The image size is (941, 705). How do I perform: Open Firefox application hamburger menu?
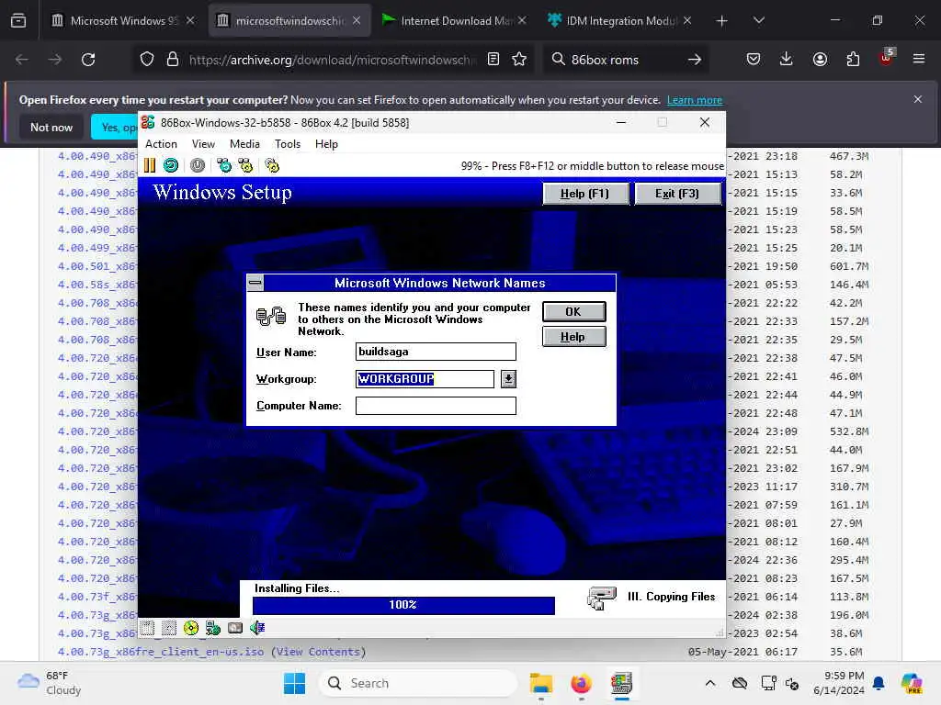tap(919, 59)
